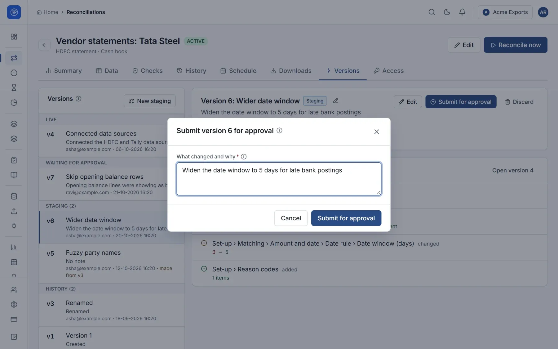Viewport: 558px width, 349px height.
Task: Open the dashboard grid icon in sidebar
Action: [x=14, y=37]
